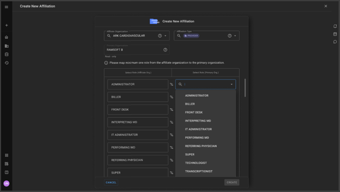Click the mapping arrows icon next to IT ADMINISTRATOR

click(172, 135)
